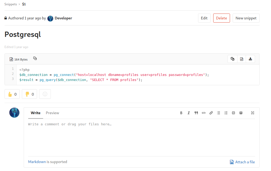Add thumbs up reaction
Viewport: 271px width, 171px height.
[x=12, y=94]
